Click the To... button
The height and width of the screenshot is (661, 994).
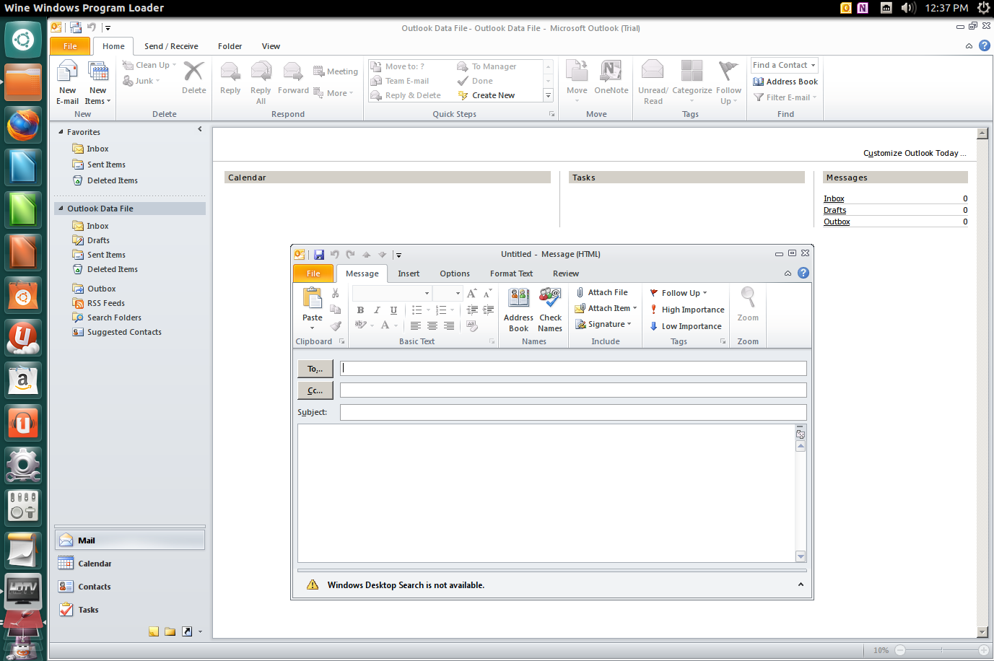315,369
